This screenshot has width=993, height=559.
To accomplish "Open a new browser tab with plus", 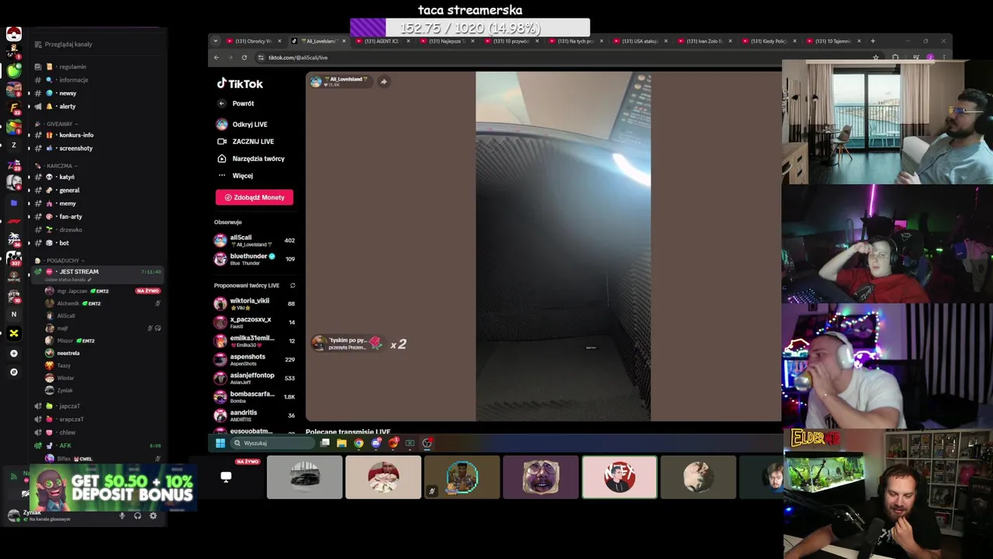I will click(x=873, y=41).
